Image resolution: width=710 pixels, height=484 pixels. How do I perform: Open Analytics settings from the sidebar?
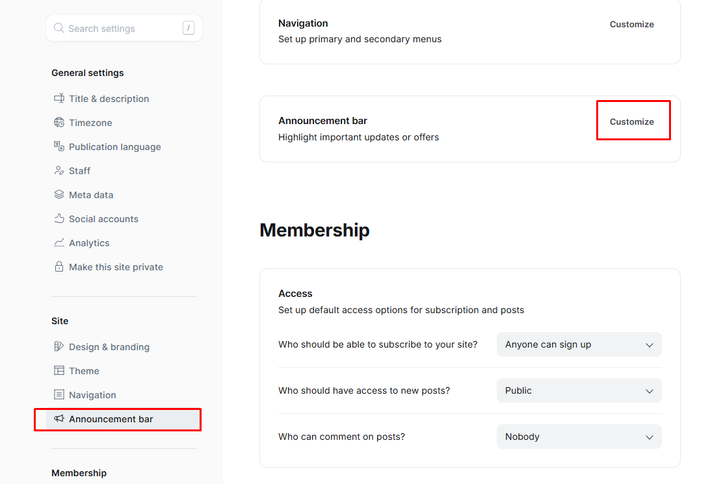pyautogui.click(x=89, y=243)
